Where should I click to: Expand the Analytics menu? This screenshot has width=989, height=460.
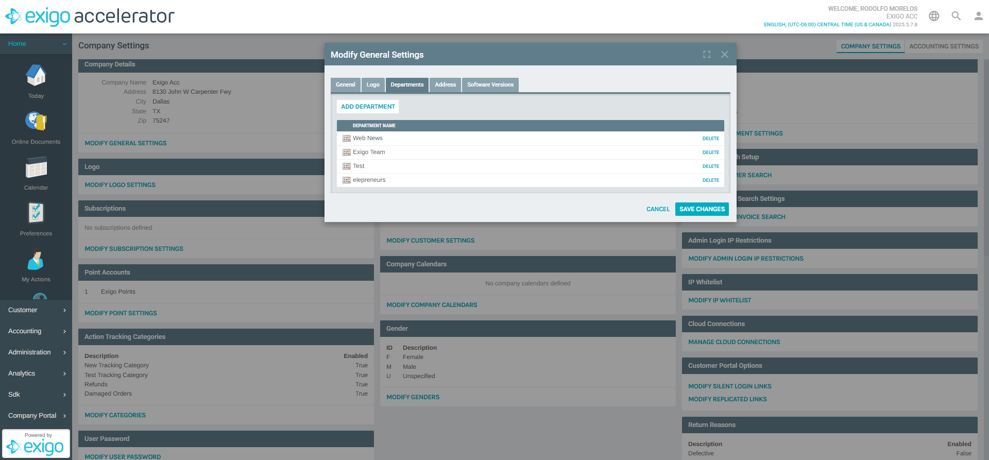point(36,373)
